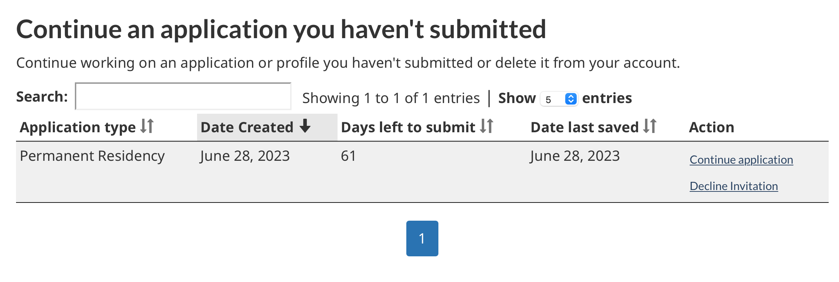Click June 28, 2023 under Date Created

tap(245, 156)
